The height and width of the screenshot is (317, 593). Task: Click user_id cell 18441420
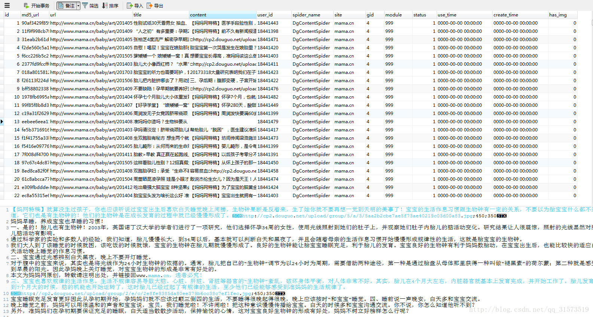point(274,48)
